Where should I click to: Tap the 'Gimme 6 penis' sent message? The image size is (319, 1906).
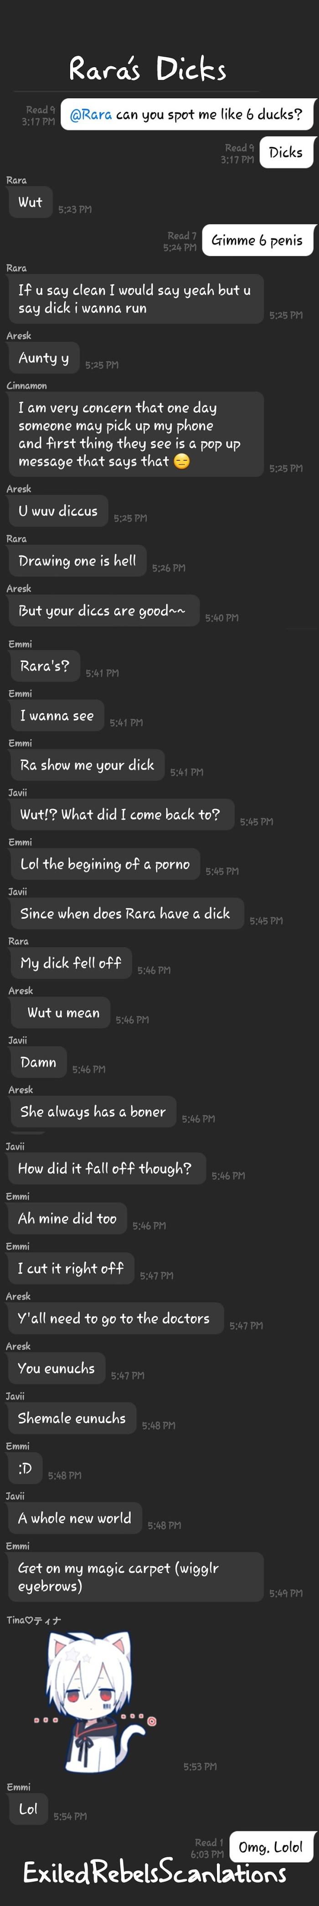point(257,241)
